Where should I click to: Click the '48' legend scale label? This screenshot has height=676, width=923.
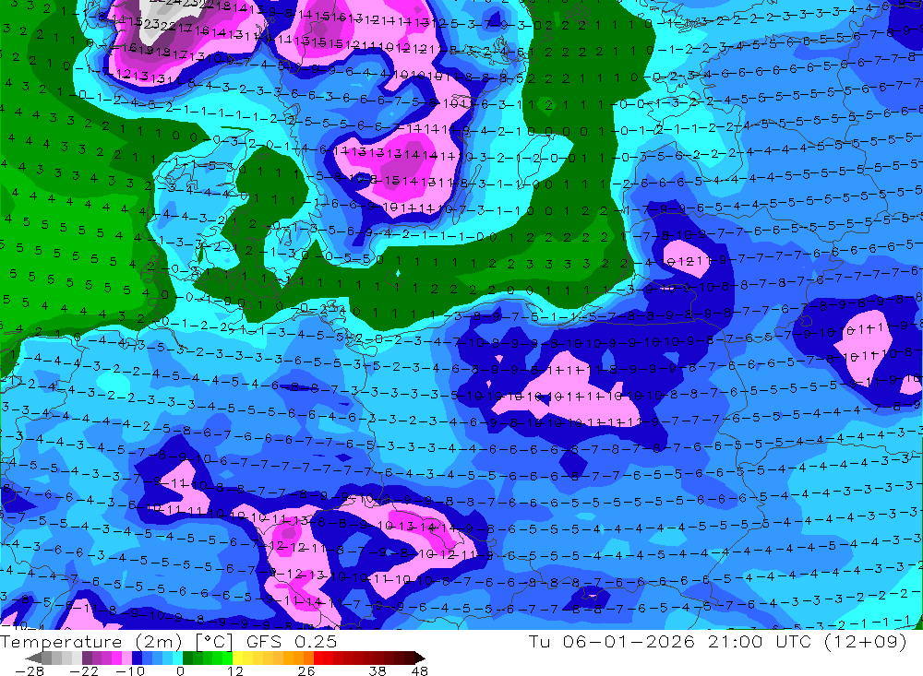point(420,670)
